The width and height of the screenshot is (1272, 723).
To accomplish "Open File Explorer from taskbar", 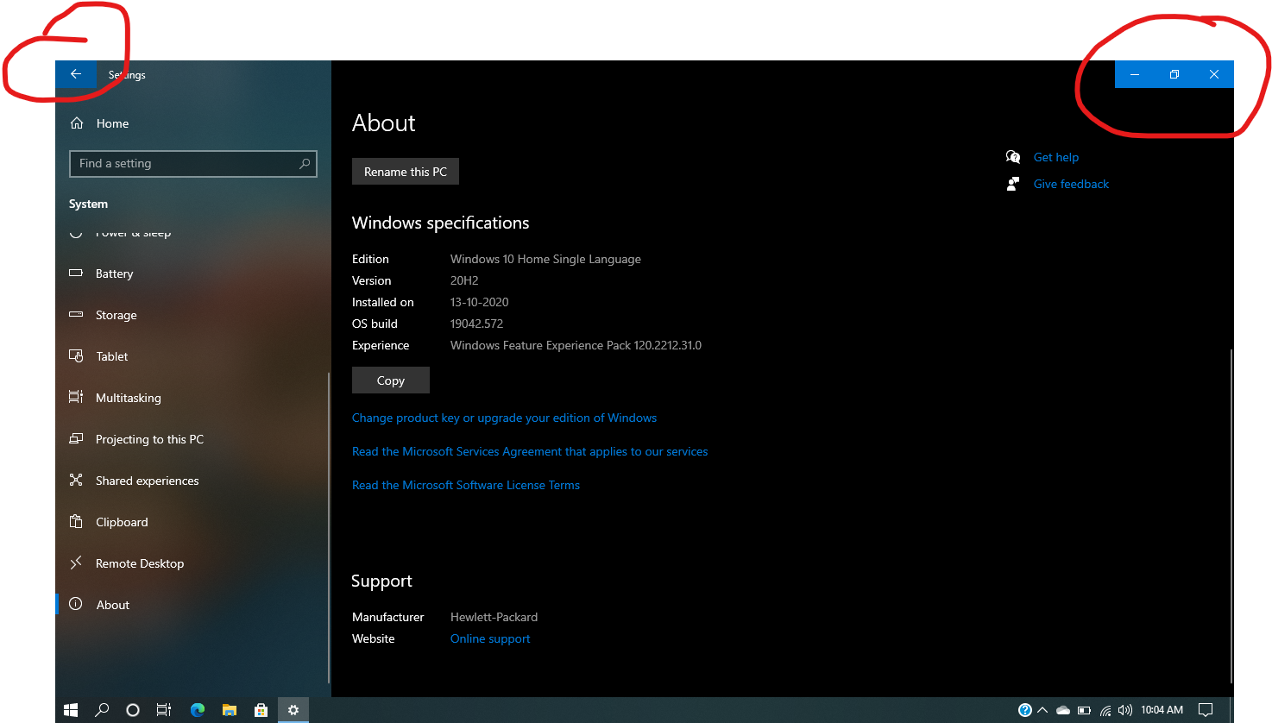I will point(230,710).
